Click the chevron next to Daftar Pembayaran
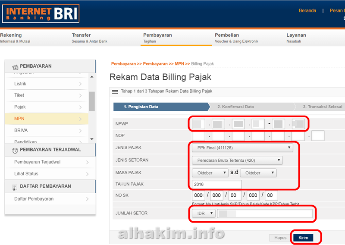345x245 pixels. pos(88,199)
